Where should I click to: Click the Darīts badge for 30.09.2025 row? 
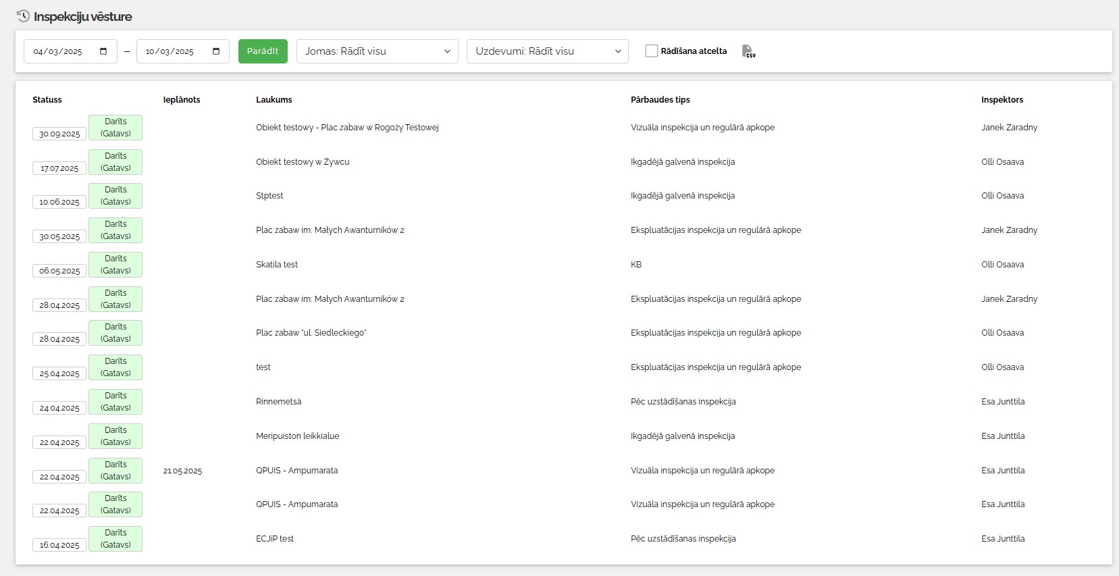tap(115, 128)
